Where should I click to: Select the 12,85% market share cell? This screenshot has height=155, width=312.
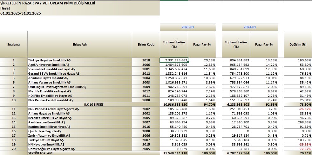click(x=202, y=65)
